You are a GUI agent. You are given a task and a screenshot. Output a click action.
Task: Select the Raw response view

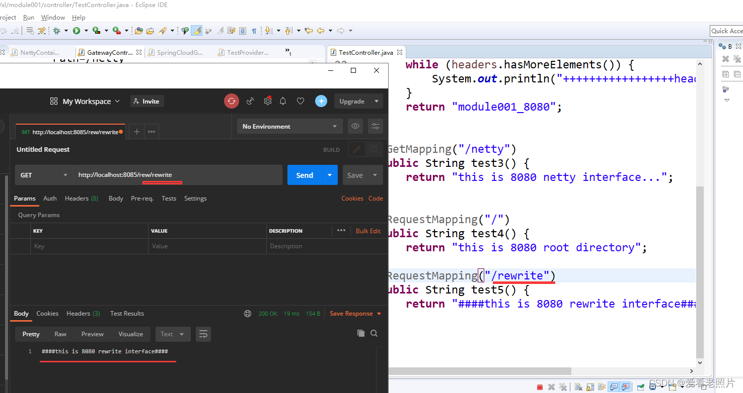pyautogui.click(x=60, y=334)
